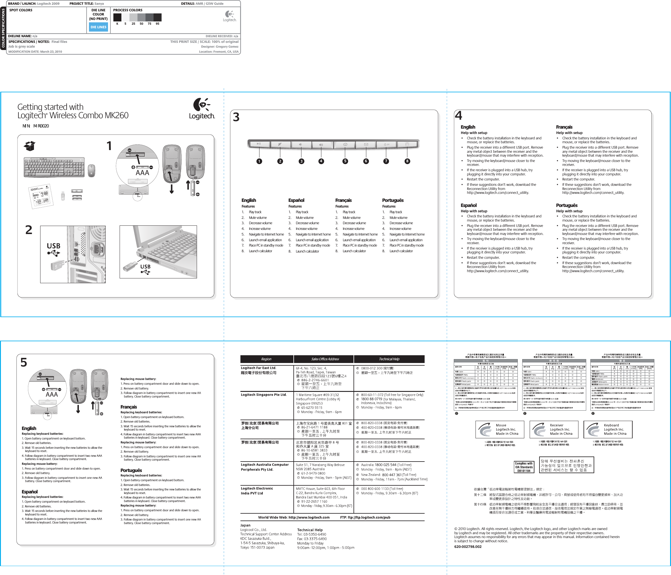Select the 75 process color swatch

coord(149,18)
